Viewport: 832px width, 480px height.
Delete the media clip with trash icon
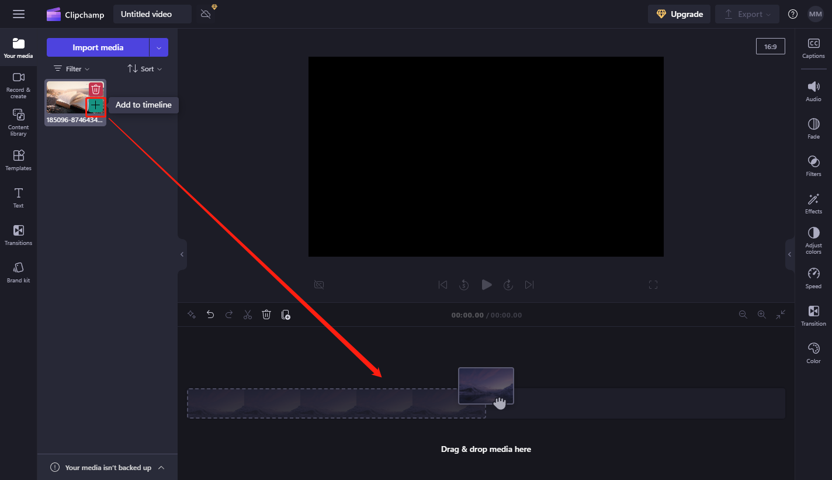pos(96,89)
